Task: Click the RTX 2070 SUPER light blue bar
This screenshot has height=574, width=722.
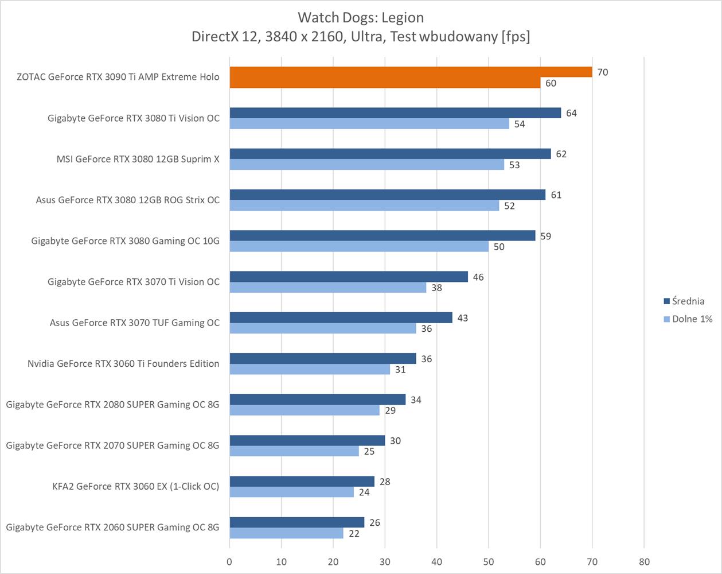Action: [294, 452]
